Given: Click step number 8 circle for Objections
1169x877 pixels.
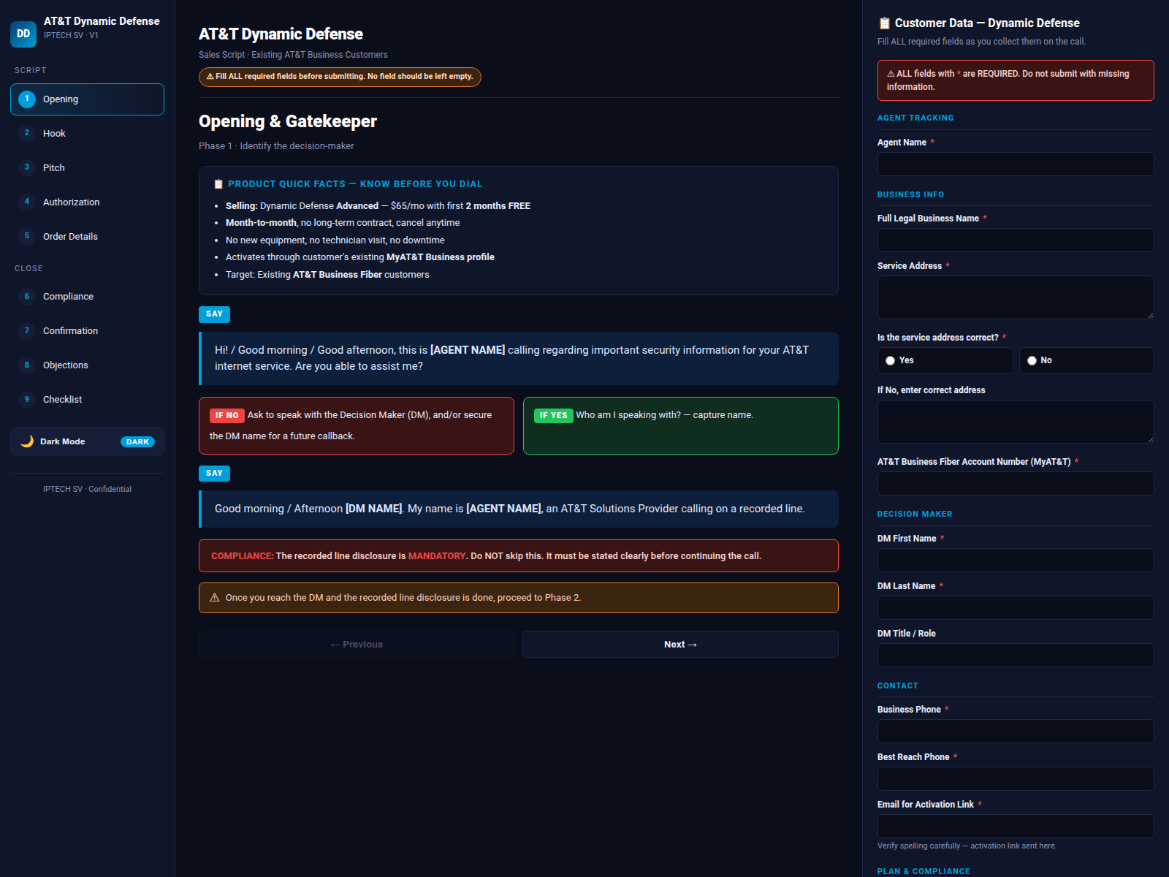Looking at the screenshot, I should tap(27, 365).
